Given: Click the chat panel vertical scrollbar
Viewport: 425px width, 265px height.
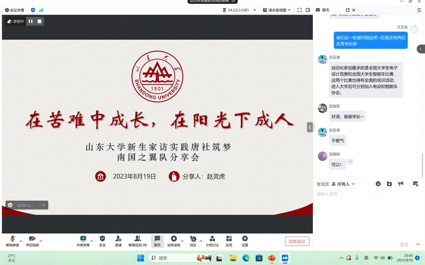Looking at the screenshot, I should click(x=422, y=164).
